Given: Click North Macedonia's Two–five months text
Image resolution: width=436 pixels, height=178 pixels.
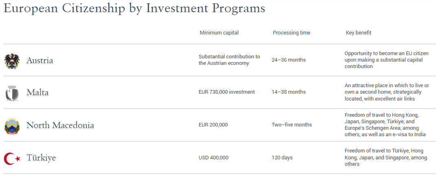Looking at the screenshot, I should pos(292,125).
